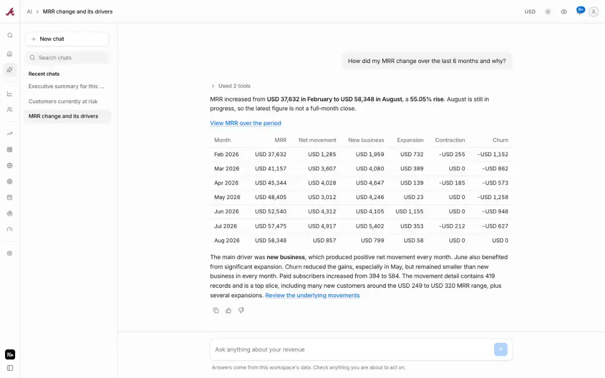Click the user question message bubble
605x378 pixels.
click(427, 61)
